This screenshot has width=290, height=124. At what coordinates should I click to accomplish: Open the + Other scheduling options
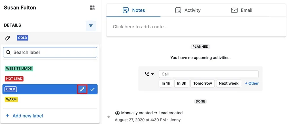[x=252, y=83]
